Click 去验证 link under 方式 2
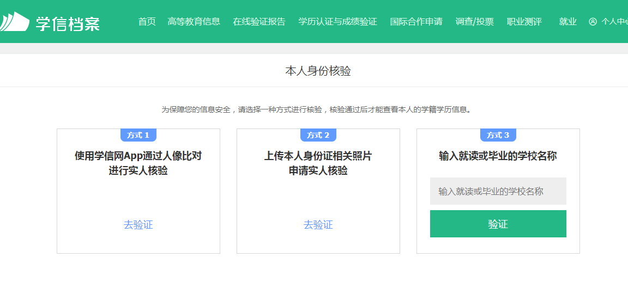The height and width of the screenshot is (294, 628). 318,225
